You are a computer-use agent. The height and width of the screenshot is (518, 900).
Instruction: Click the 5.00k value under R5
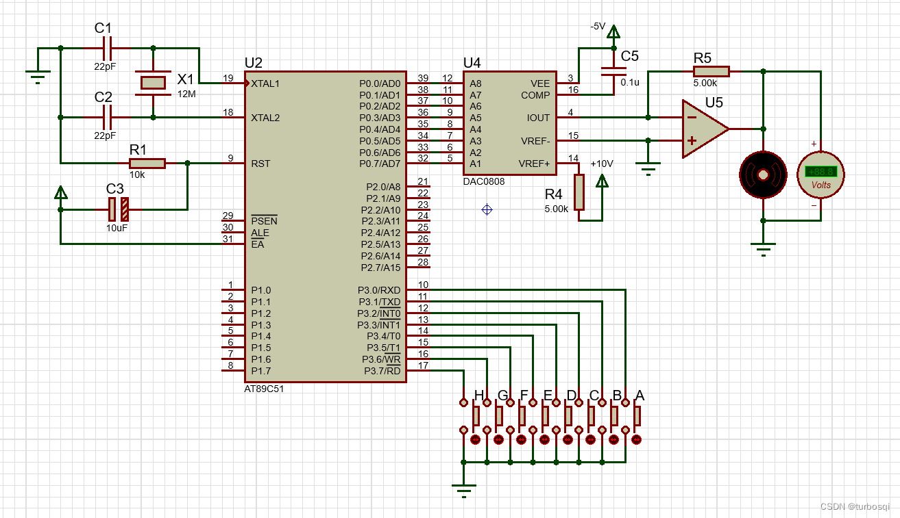[x=706, y=82]
